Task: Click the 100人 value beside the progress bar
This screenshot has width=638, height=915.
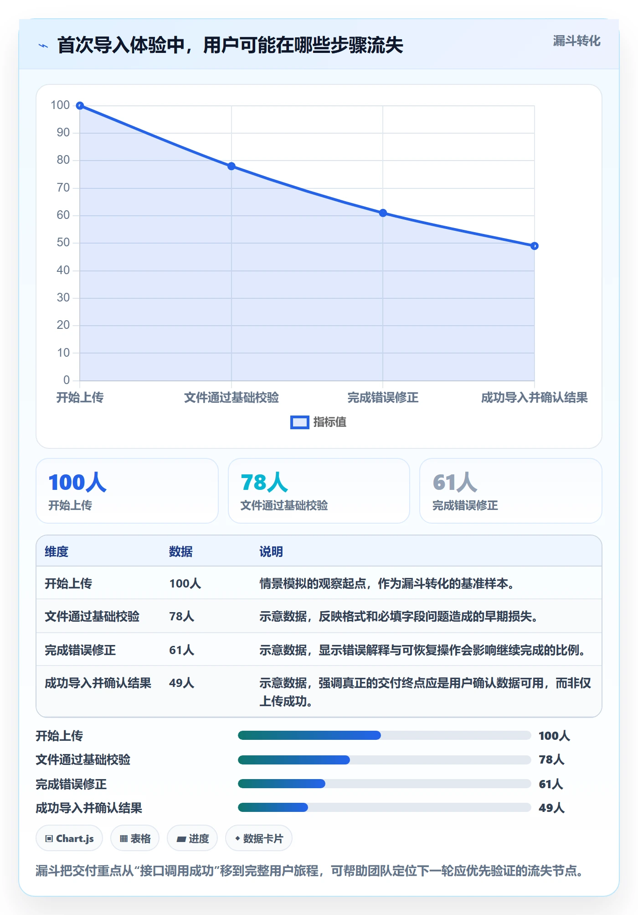Action: click(x=554, y=736)
